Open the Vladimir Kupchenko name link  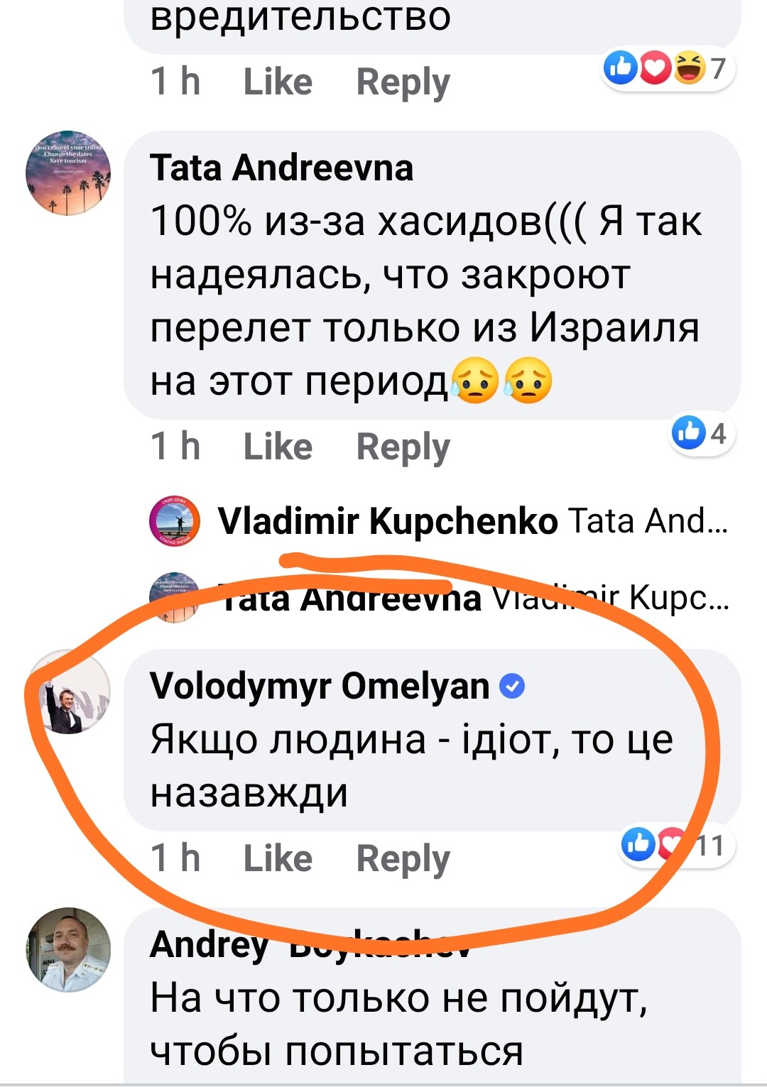tap(388, 522)
